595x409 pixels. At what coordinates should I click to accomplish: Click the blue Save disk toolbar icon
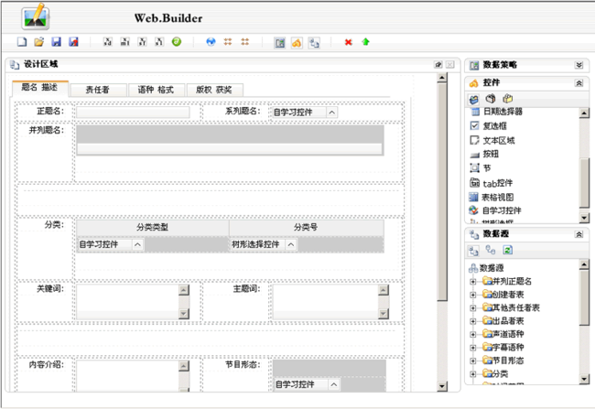(56, 42)
